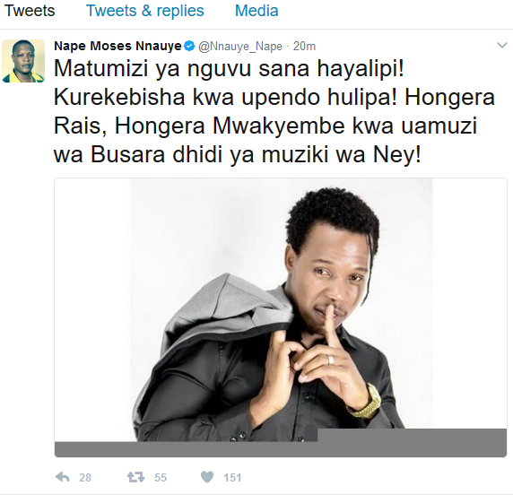
Task: Expand the tweet options chevron menu
Action: coord(502,45)
